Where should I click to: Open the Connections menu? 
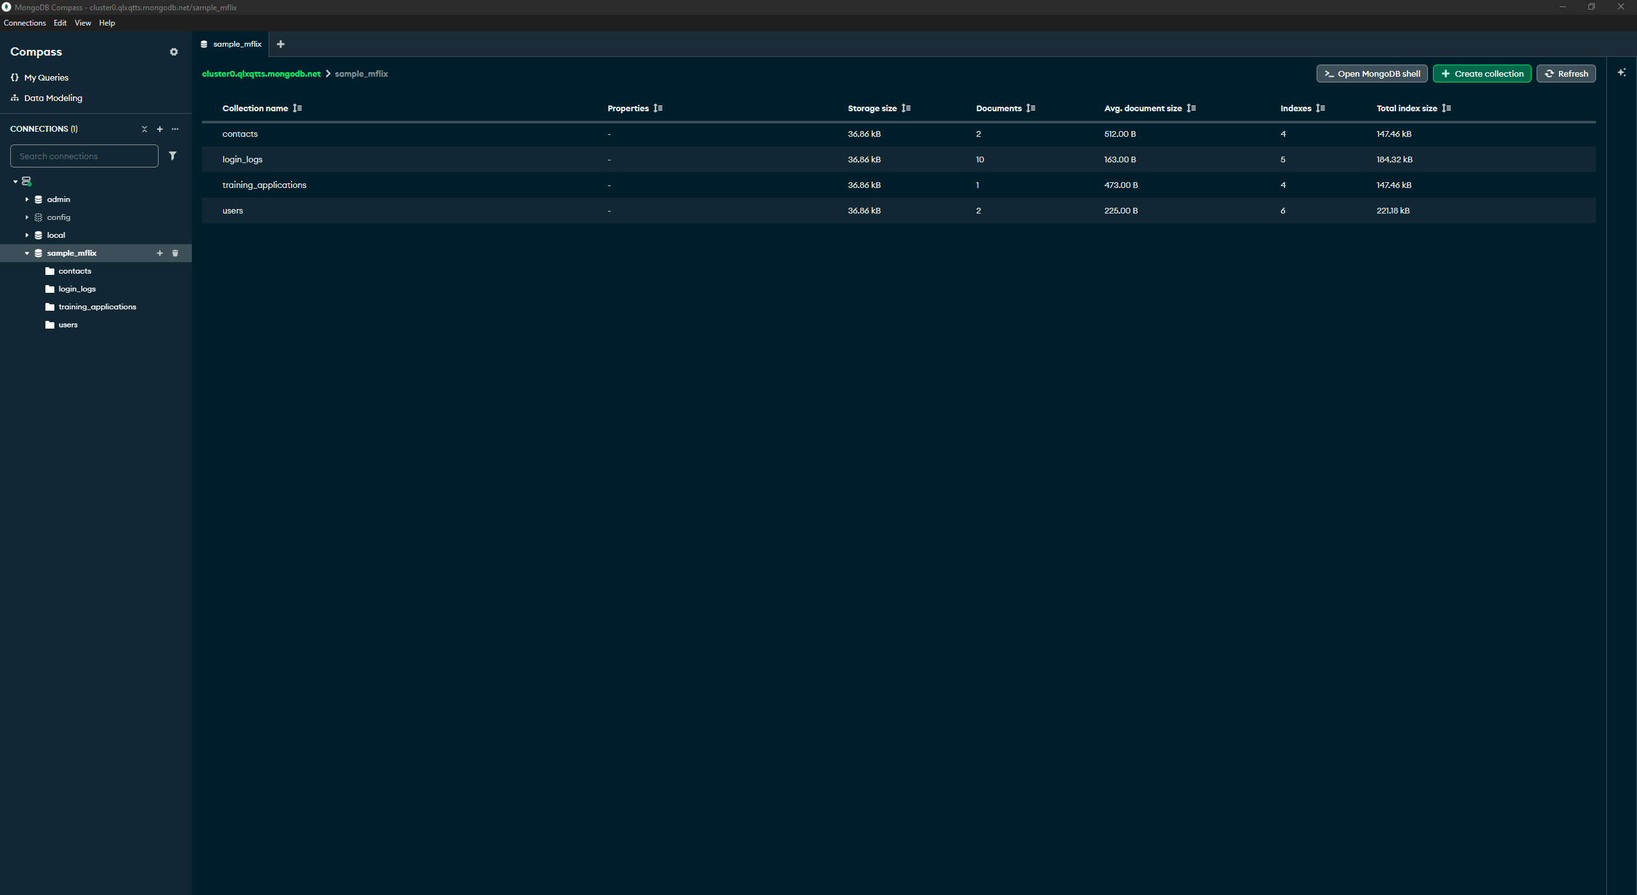[24, 23]
